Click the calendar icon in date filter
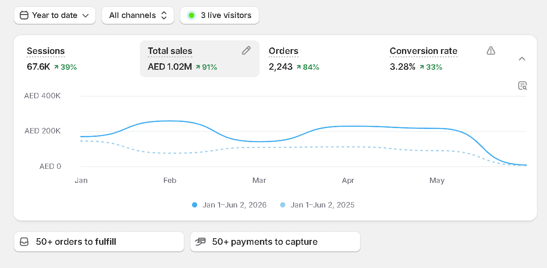This screenshot has height=268, width=547. pyautogui.click(x=25, y=15)
